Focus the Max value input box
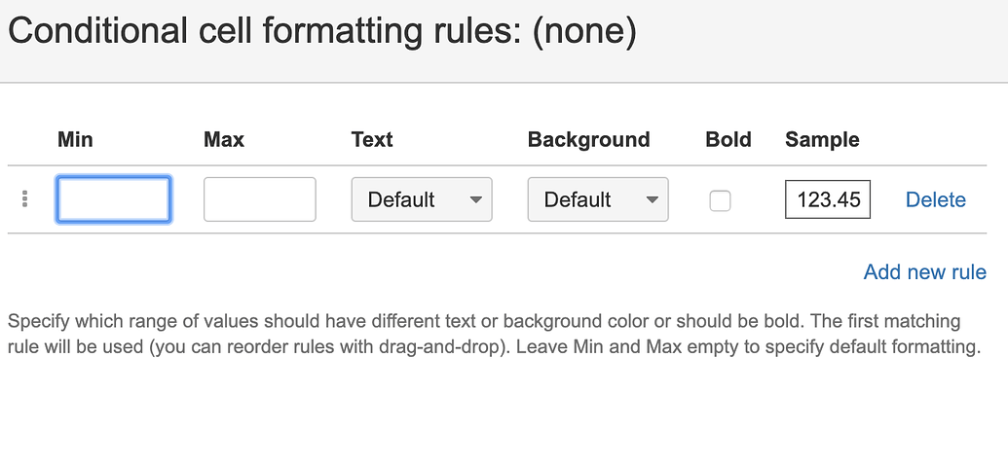This screenshot has width=1008, height=465. click(x=259, y=199)
